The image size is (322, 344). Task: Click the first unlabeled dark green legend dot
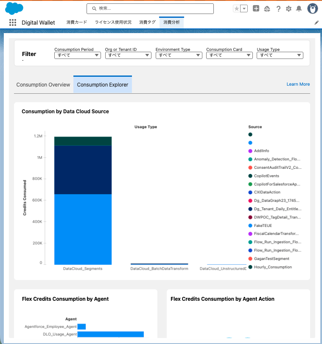(x=250, y=134)
